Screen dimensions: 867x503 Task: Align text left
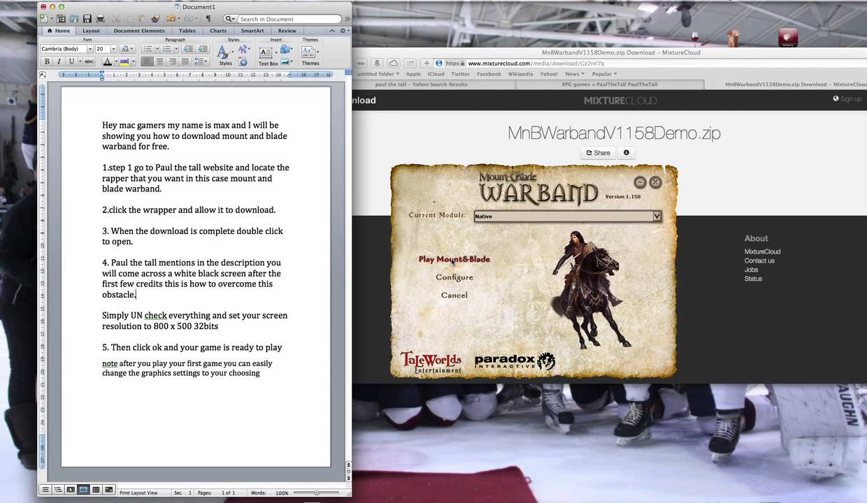148,61
